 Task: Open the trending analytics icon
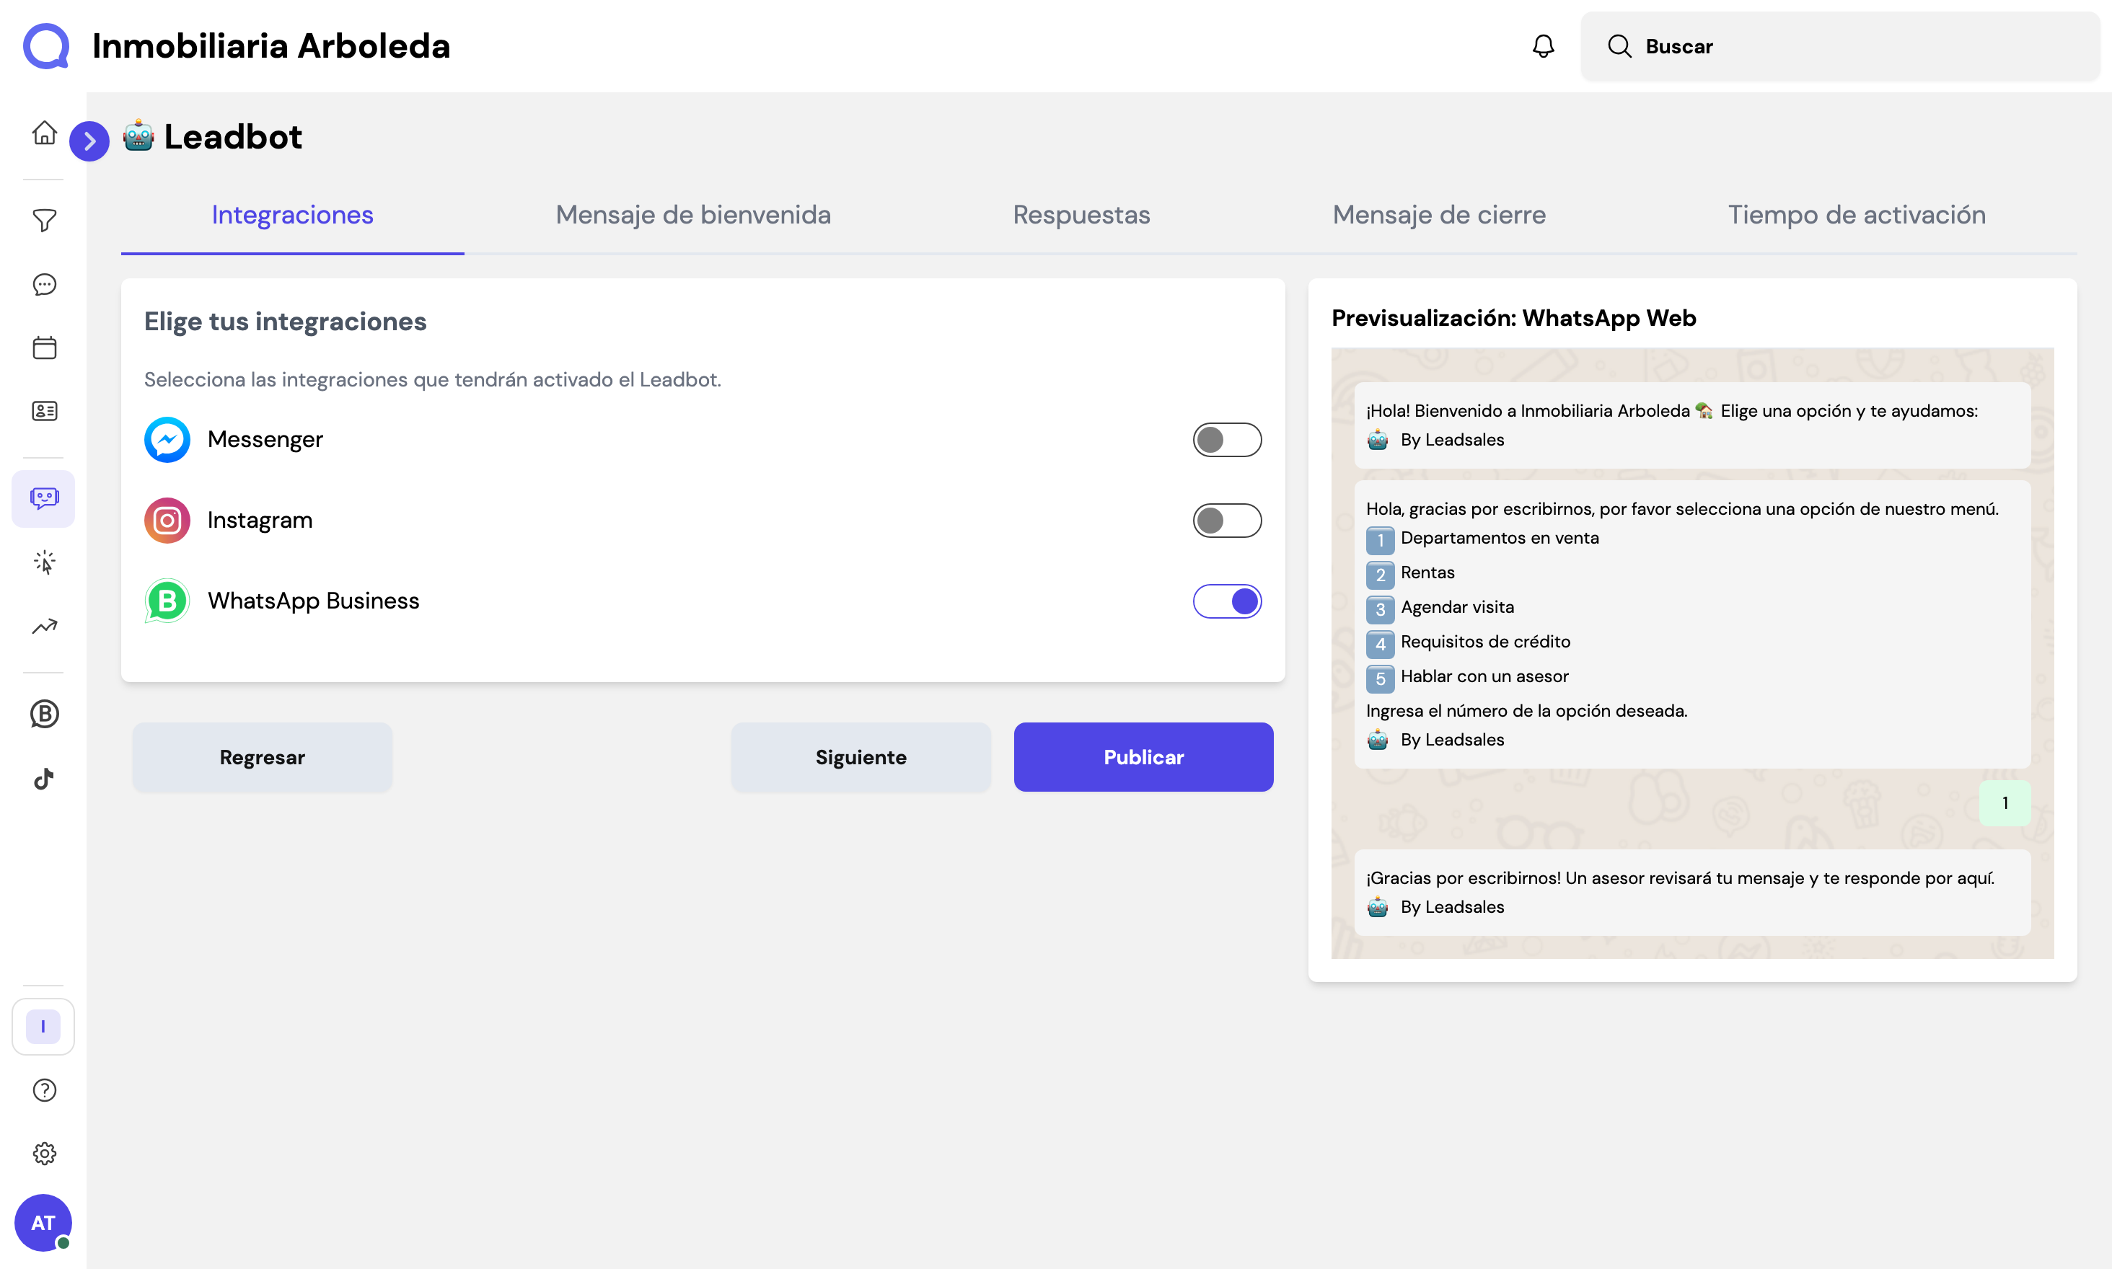(x=45, y=627)
